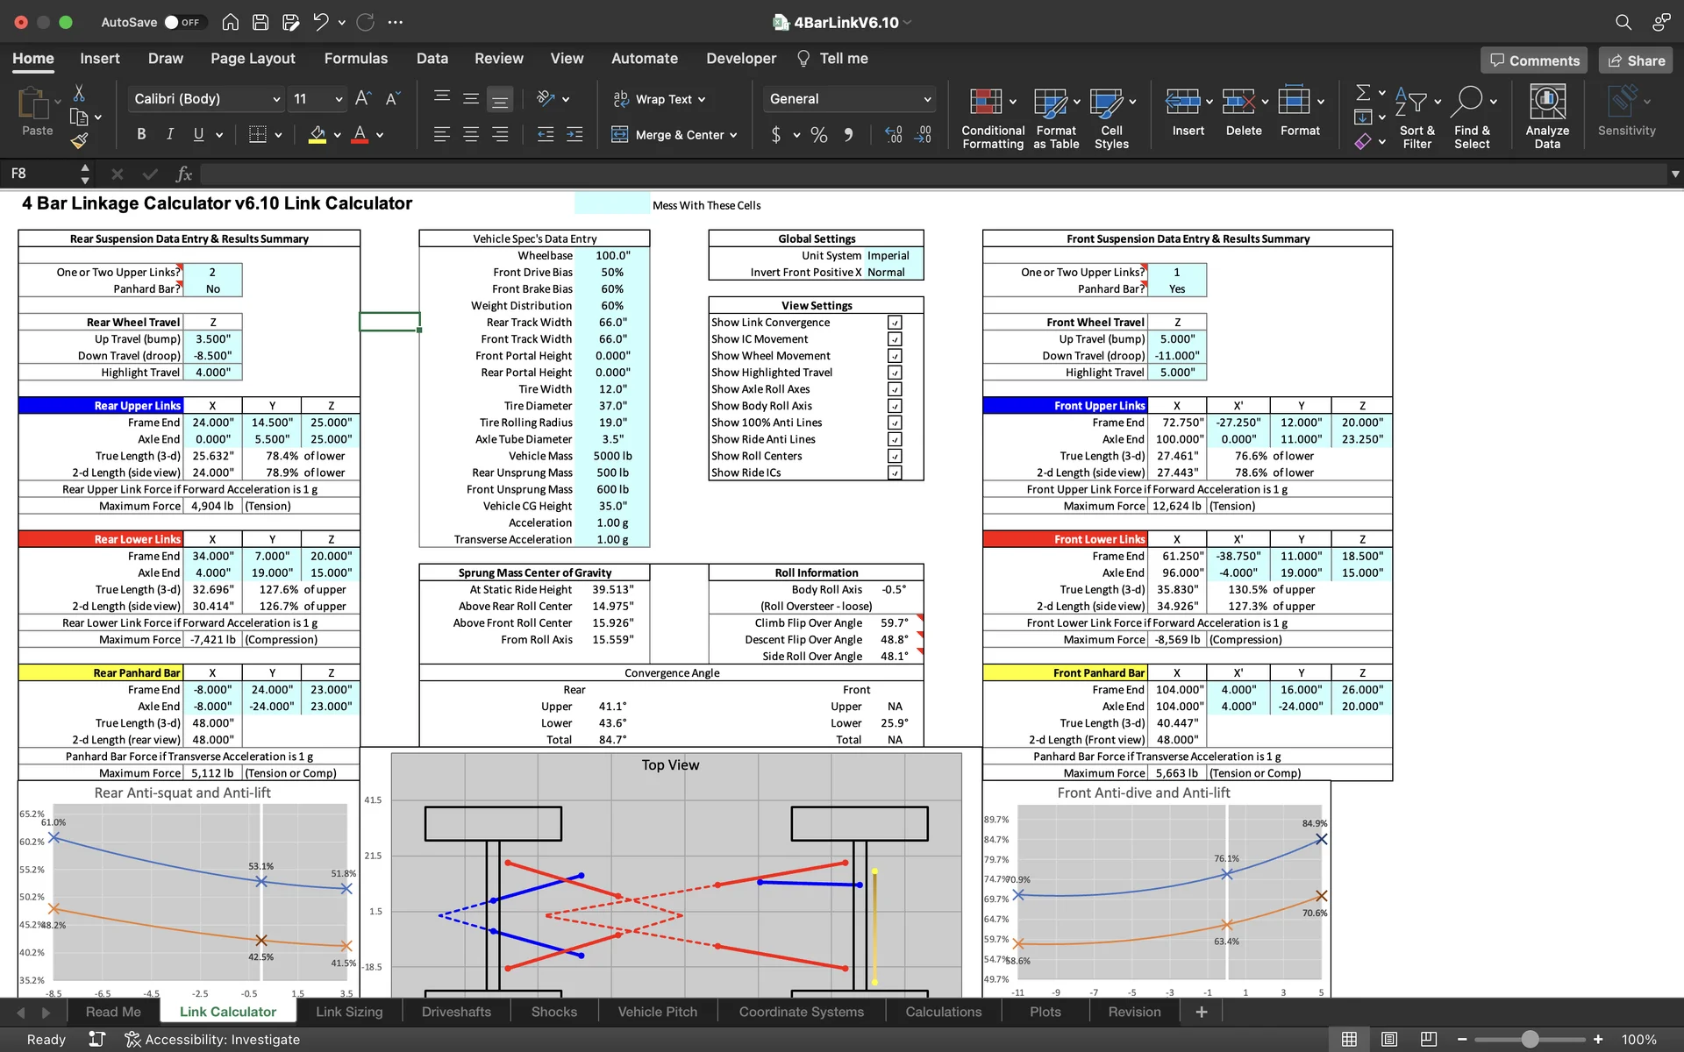Expand the General number format dropdown
The width and height of the screenshot is (1684, 1052).
(x=927, y=99)
